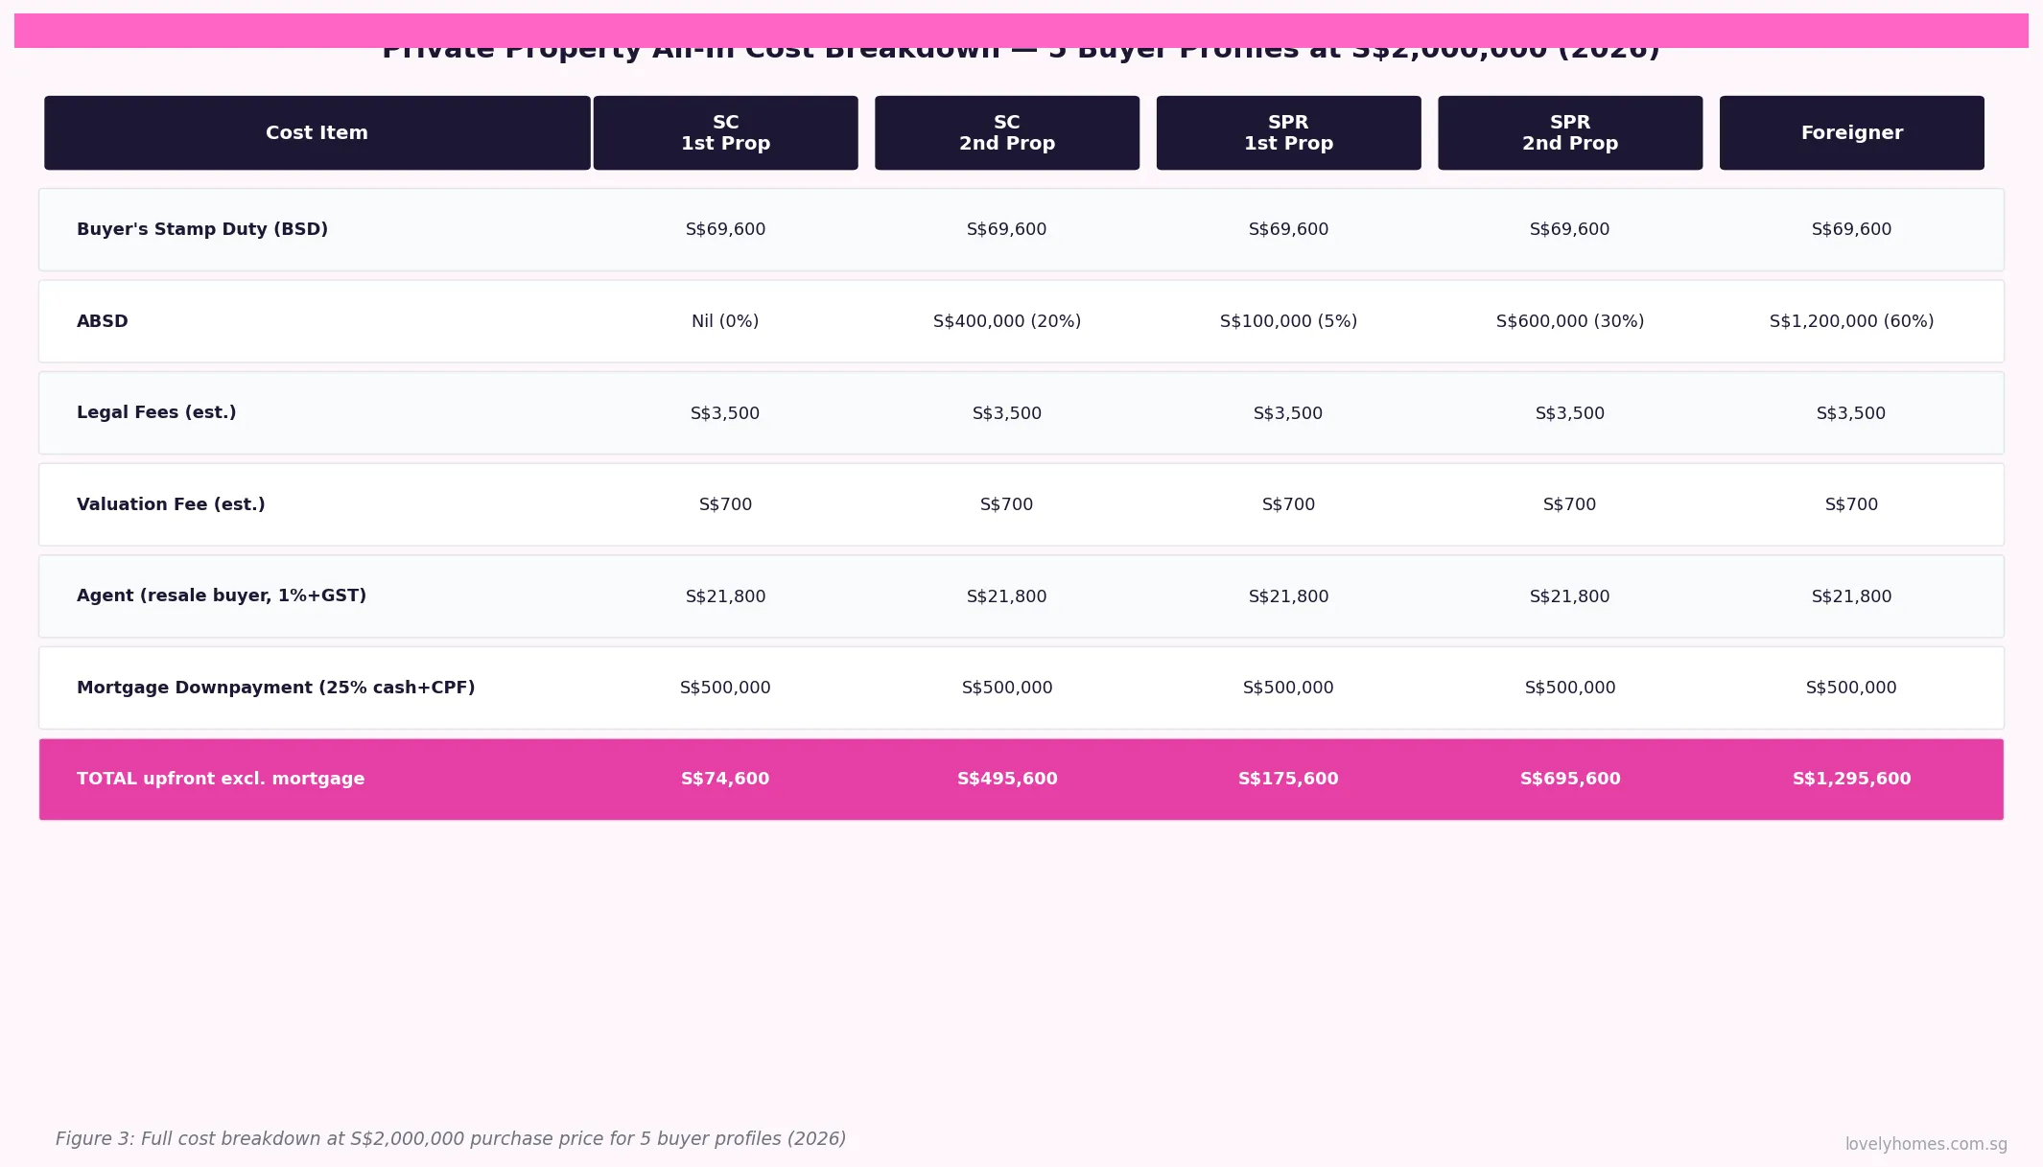Click Agent S$21,800 under SC 1st Prop

tap(726, 596)
